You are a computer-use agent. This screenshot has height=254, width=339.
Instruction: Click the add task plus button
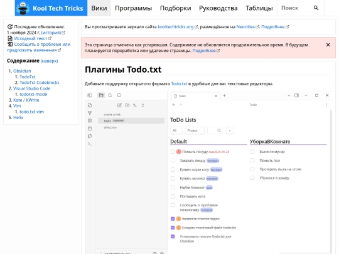(x=230, y=130)
